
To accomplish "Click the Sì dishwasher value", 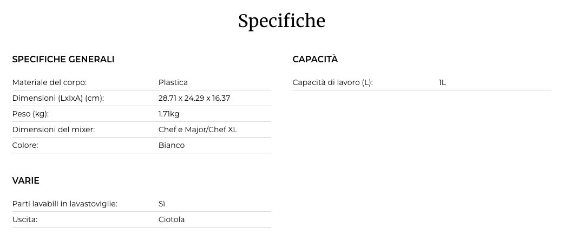I will [x=162, y=204].
